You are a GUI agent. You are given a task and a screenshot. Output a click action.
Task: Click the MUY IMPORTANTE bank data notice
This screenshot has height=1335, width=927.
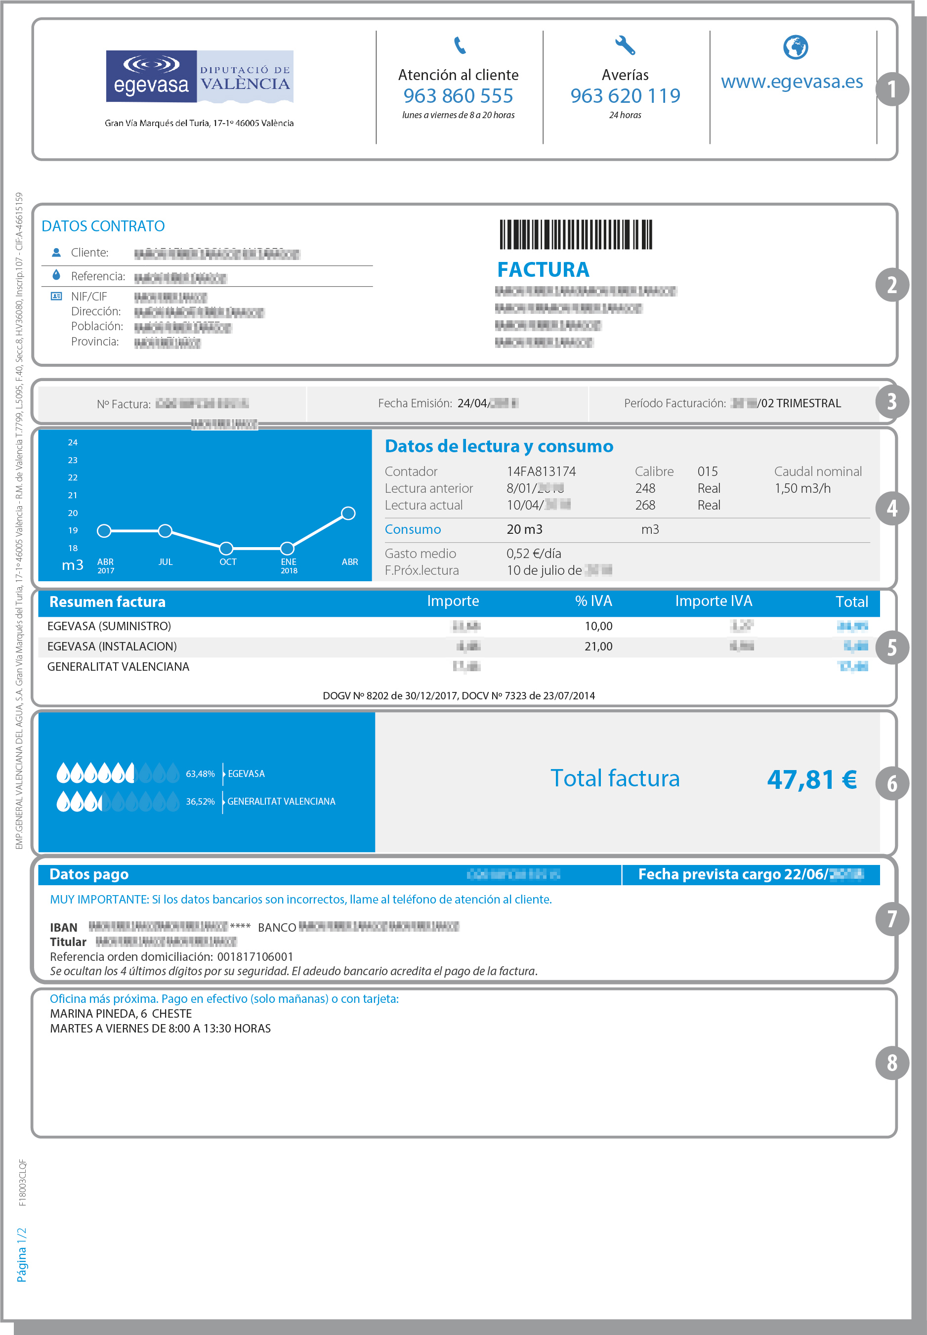point(300,899)
